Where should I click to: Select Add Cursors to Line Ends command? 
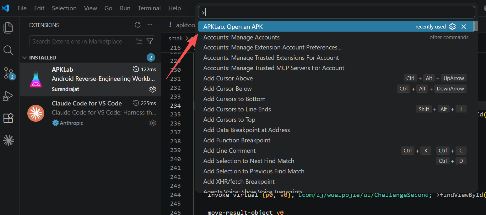point(335,110)
